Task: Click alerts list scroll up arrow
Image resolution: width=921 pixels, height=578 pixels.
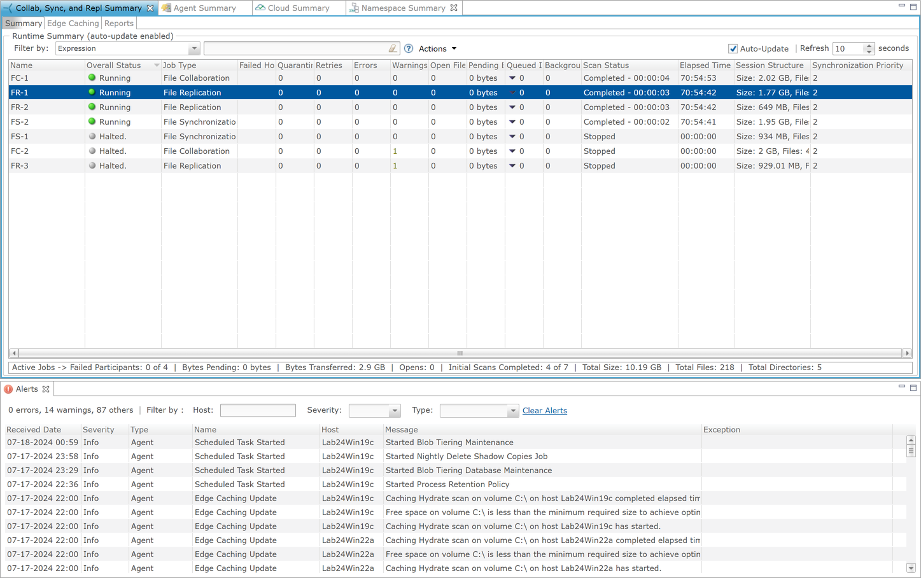Action: (911, 440)
